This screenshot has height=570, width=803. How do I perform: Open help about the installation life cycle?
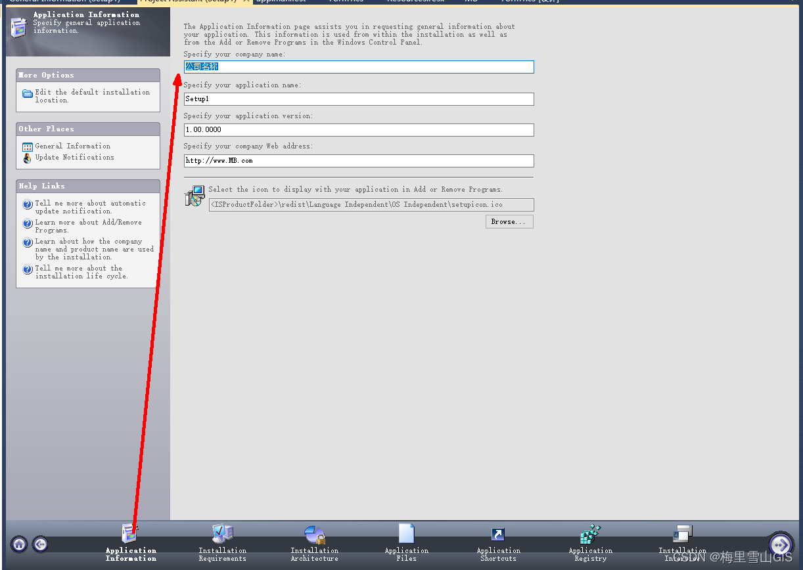[81, 272]
